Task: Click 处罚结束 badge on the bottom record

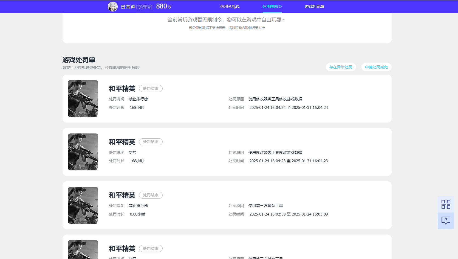Action: click(151, 248)
